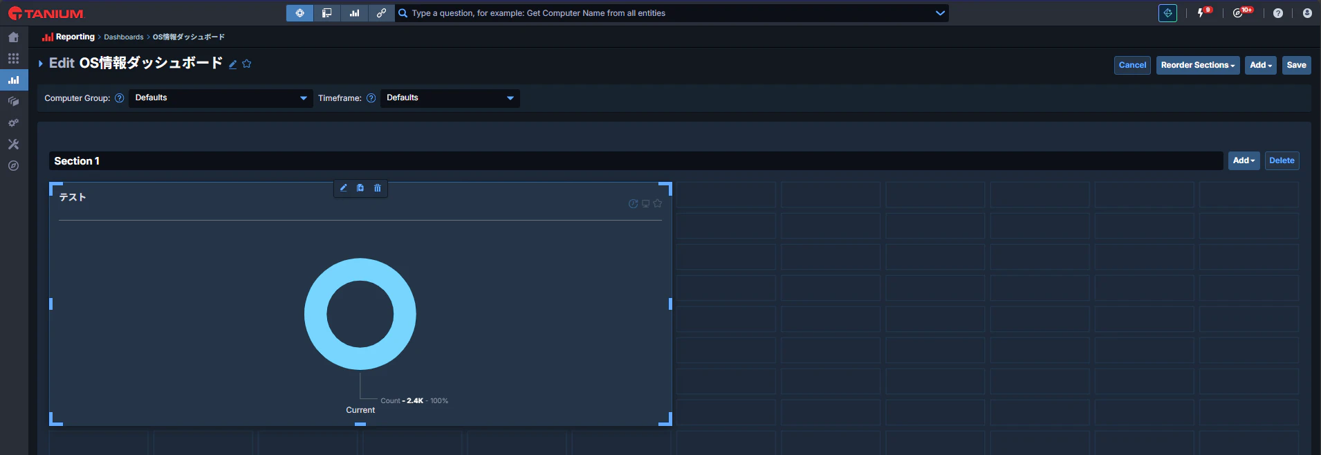1321x455 pixels.
Task: Open the compass notifications with badge 10+
Action: pos(1242,12)
